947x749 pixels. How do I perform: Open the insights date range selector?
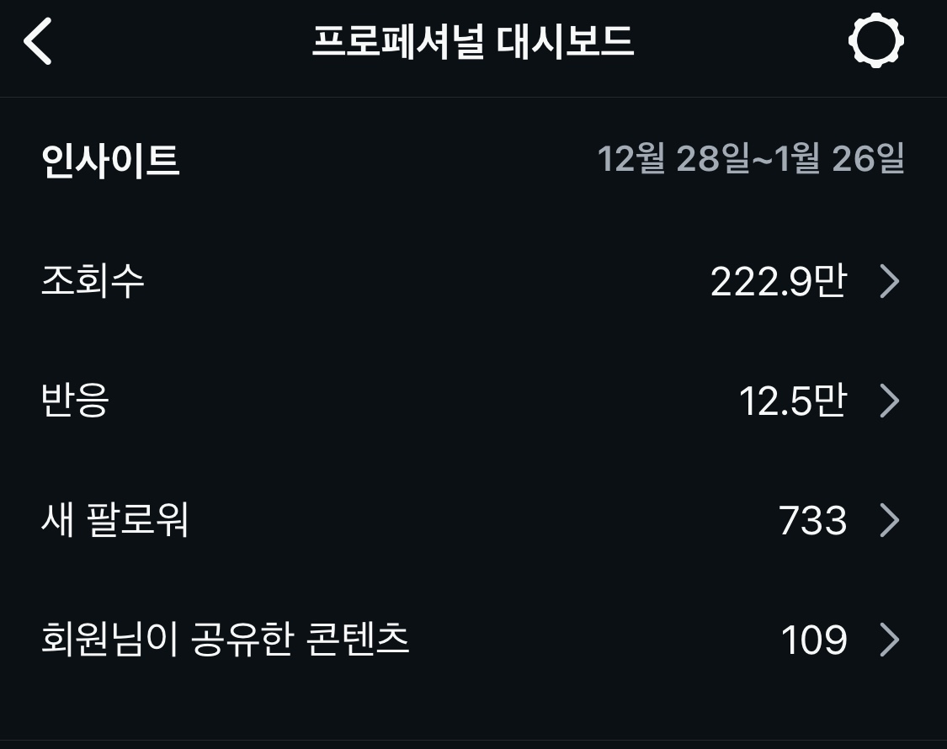tap(750, 158)
